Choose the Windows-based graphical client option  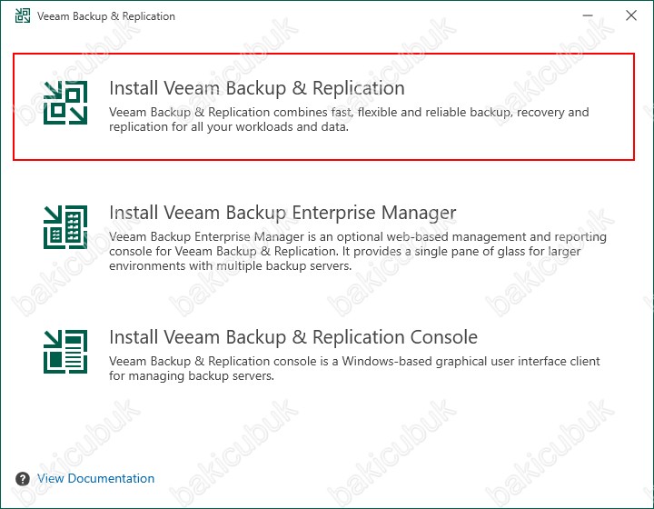[x=323, y=355]
